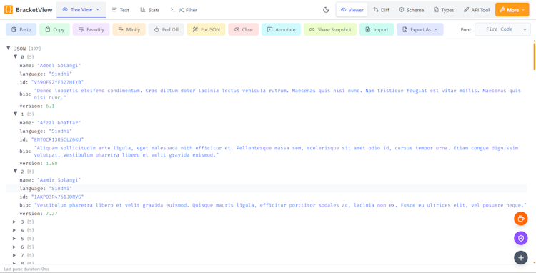The image size is (536, 273).
Task: Click the Stats bar chart icon
Action: coord(143,10)
